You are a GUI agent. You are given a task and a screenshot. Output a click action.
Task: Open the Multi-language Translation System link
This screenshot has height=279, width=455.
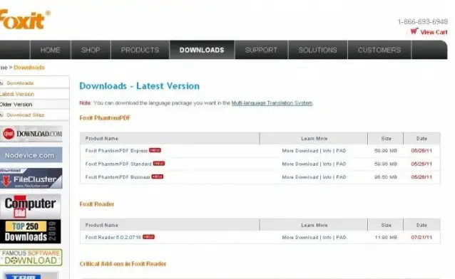pos(272,103)
